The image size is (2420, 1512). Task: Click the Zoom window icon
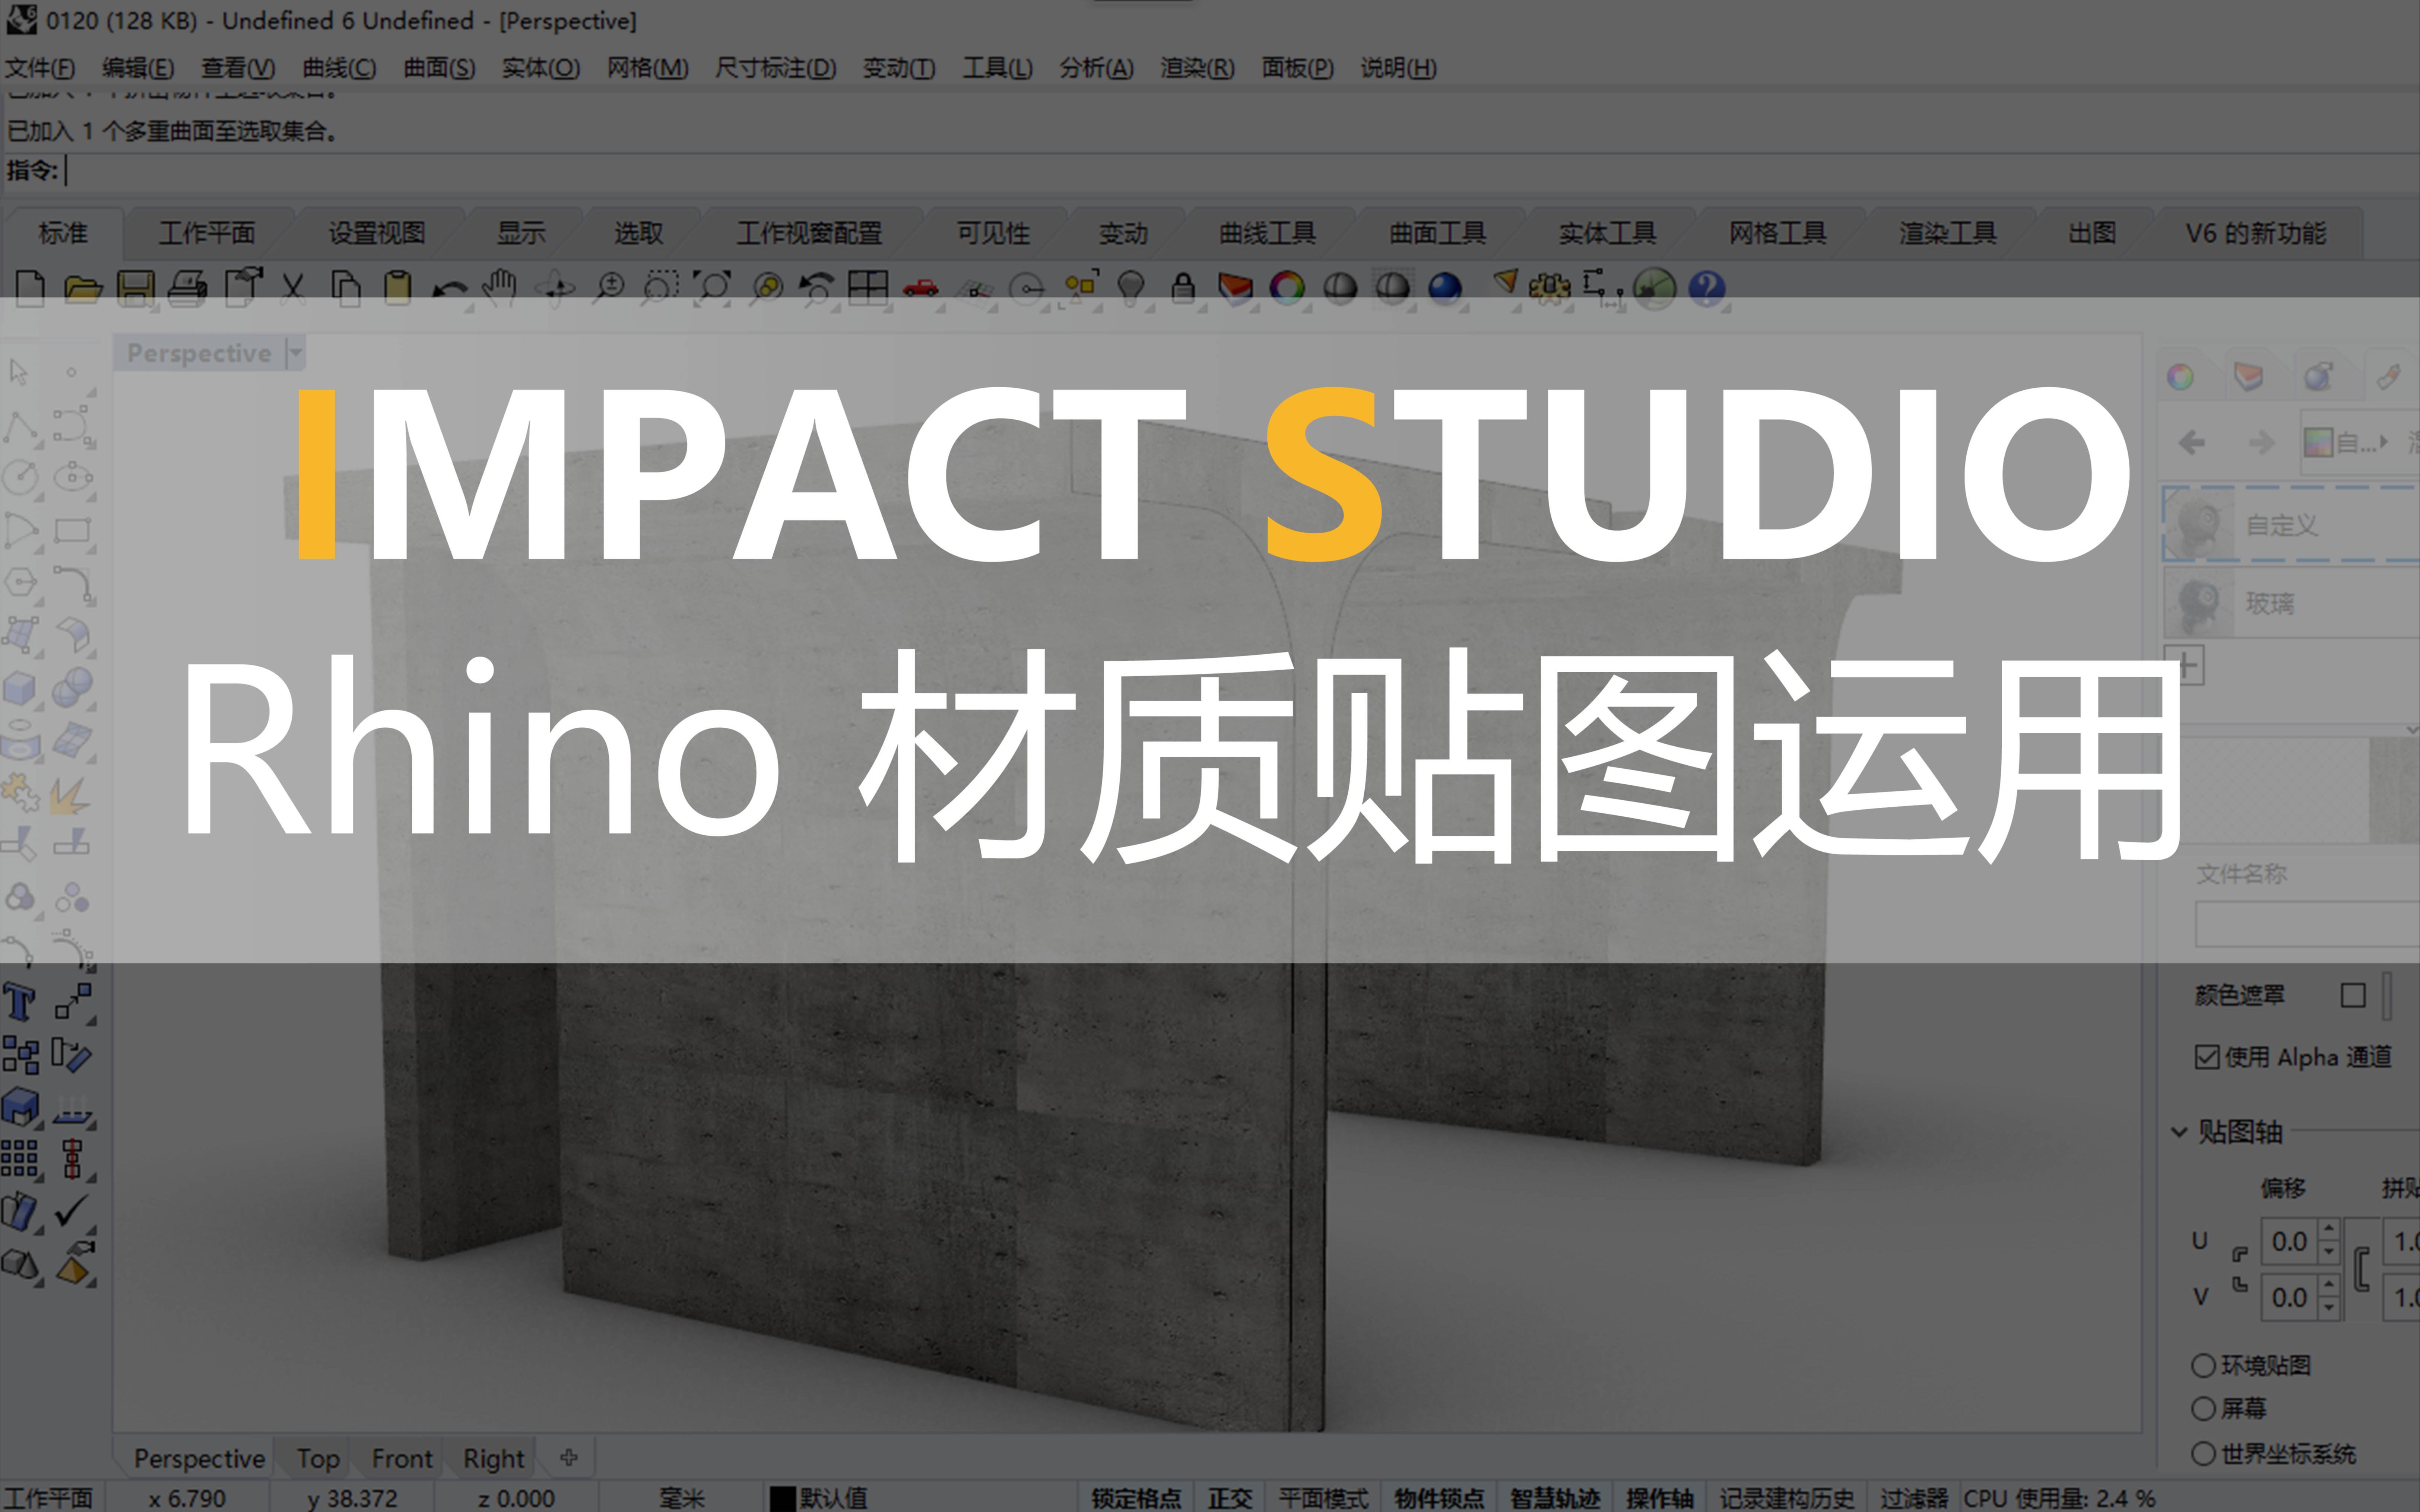coord(660,287)
